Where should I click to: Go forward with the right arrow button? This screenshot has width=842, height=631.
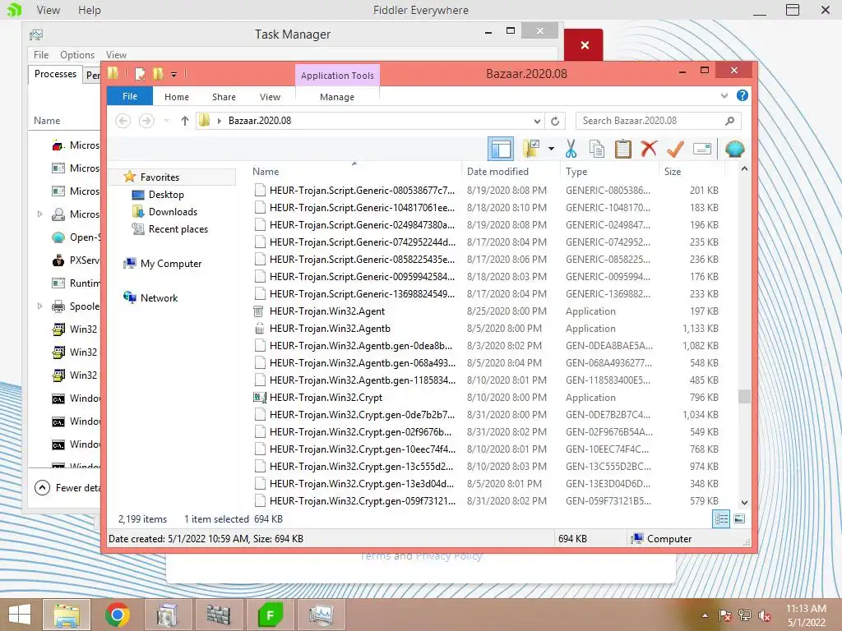(x=146, y=121)
